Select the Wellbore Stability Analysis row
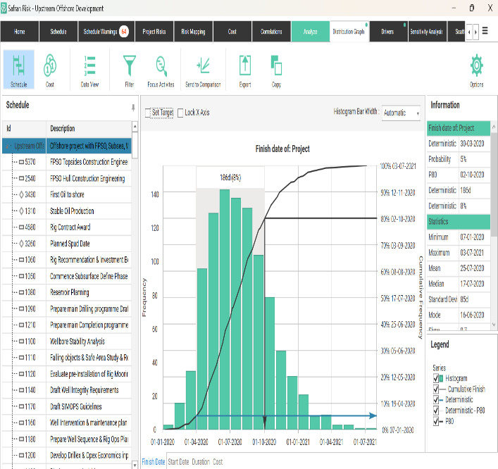This screenshot has height=469, width=498. [x=67, y=342]
